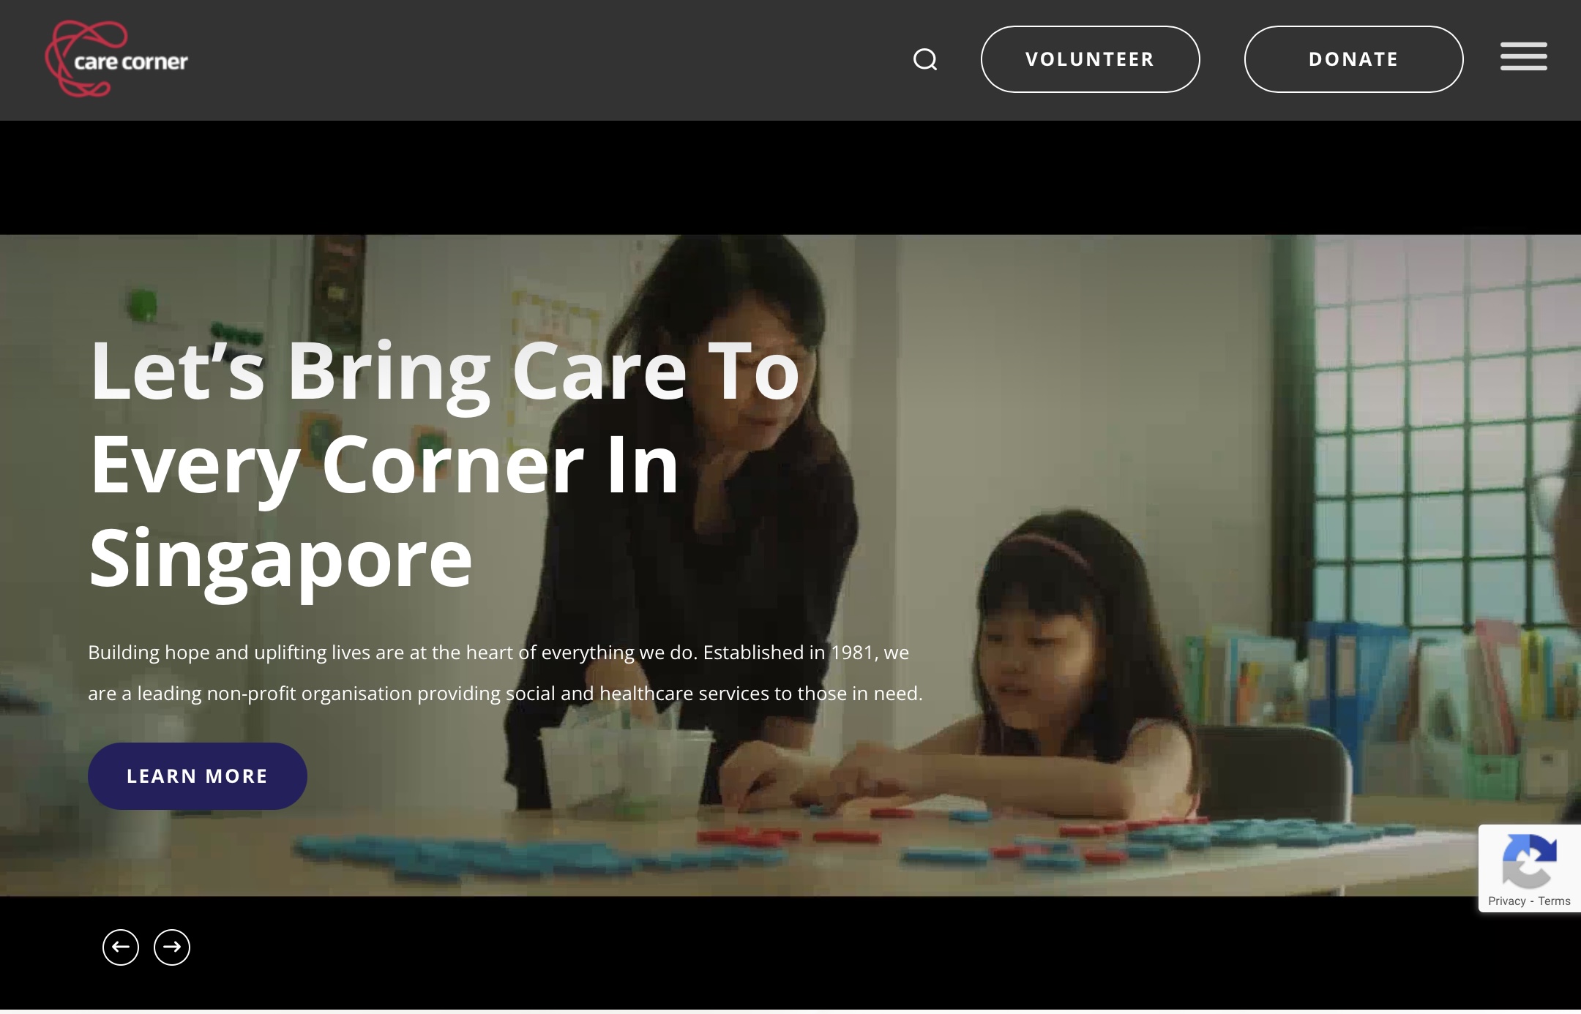
Task: Click the LEARN MORE button
Action: pos(198,776)
